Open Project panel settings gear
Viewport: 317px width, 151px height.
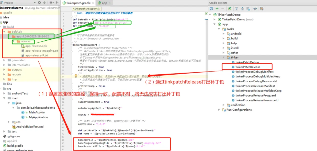click(51, 3)
